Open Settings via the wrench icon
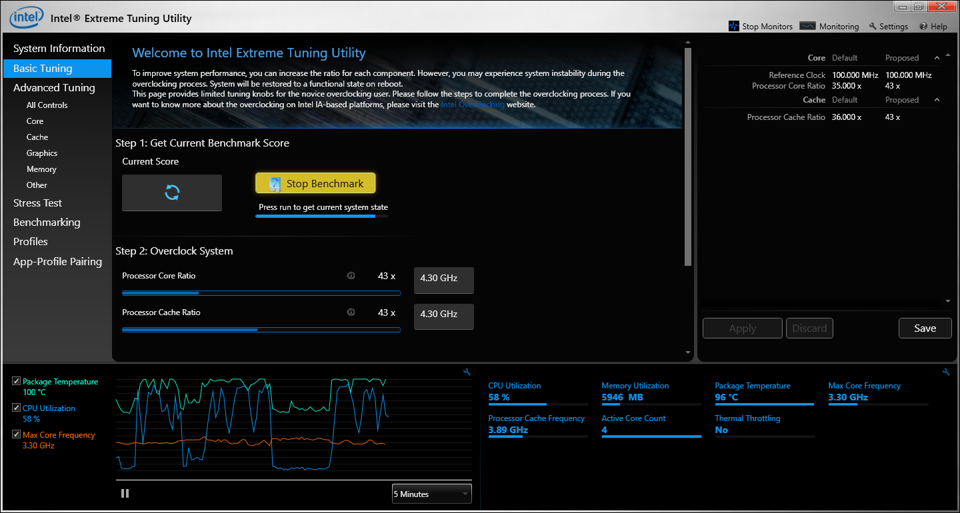 873,27
